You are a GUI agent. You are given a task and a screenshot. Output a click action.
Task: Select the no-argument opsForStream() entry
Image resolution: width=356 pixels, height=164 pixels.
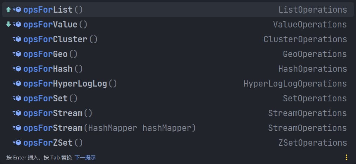178,113
